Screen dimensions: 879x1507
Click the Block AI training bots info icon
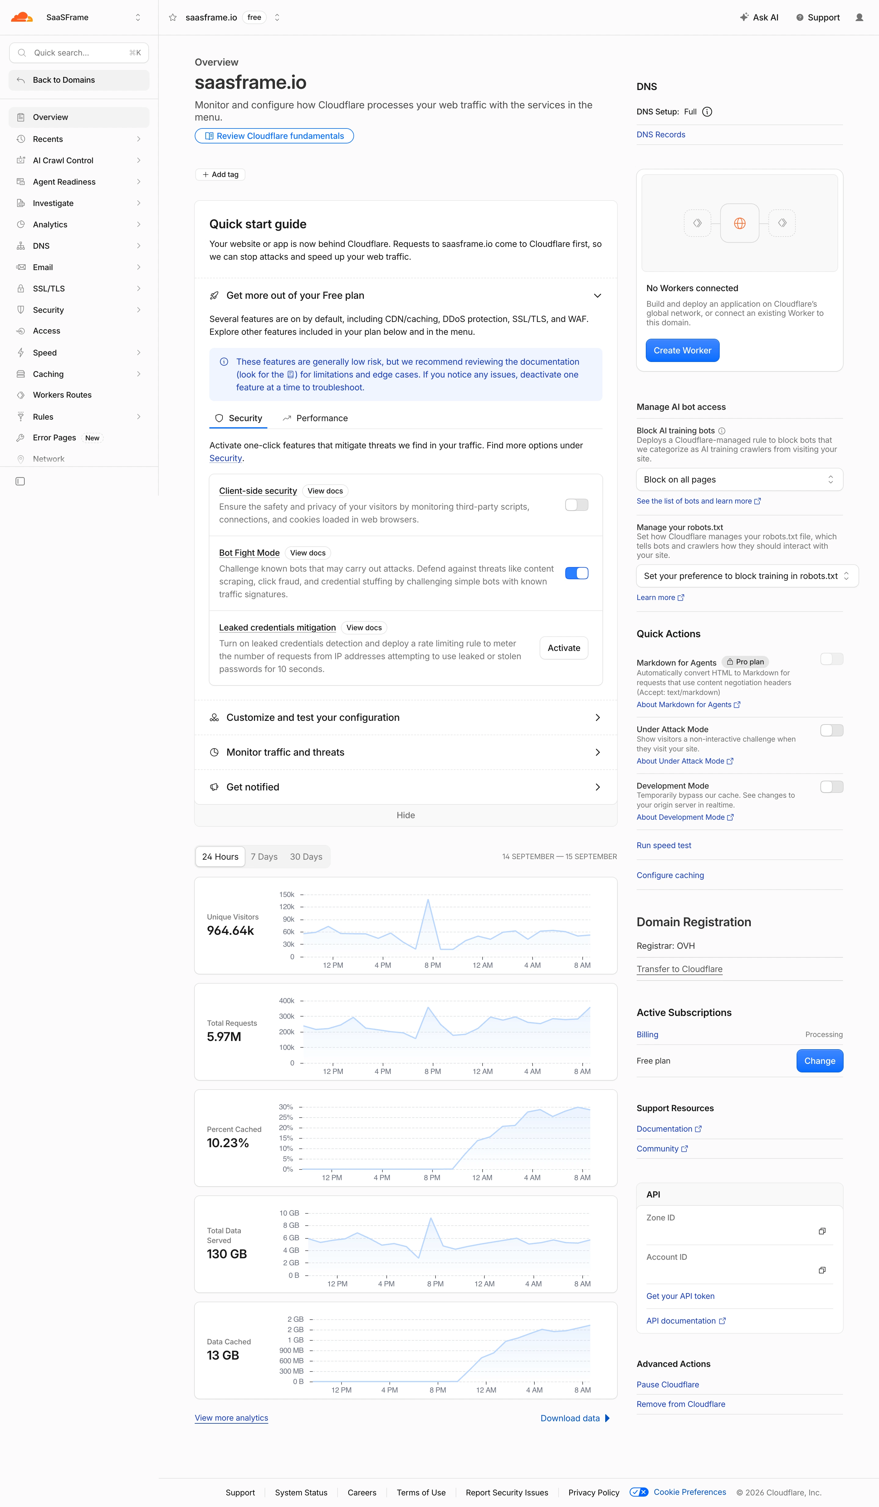(x=722, y=431)
